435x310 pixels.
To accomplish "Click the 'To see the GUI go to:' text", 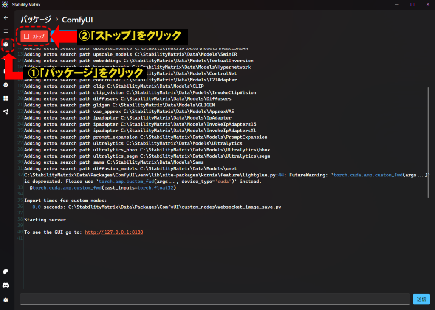I will [x=53, y=232].
